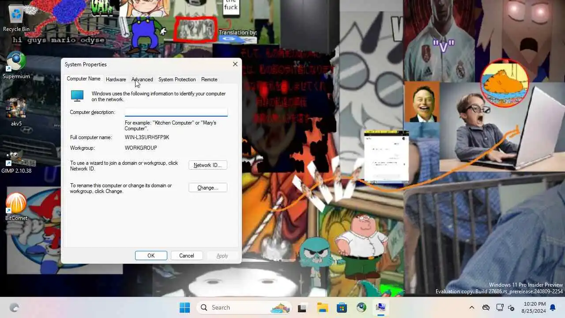The image size is (565, 318).
Task: Open Supermium browser taskbar icon
Action: click(x=362, y=308)
